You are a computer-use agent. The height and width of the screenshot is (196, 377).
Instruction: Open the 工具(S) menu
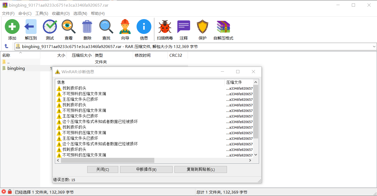[x=41, y=13]
